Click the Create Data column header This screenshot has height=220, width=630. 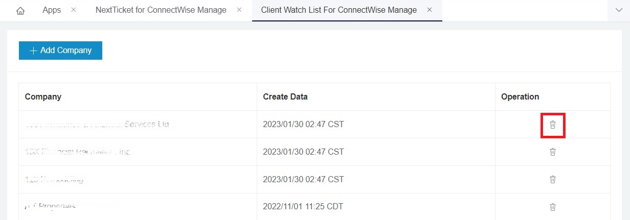click(x=285, y=97)
